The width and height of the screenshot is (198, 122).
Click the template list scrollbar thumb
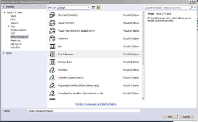tap(143, 40)
